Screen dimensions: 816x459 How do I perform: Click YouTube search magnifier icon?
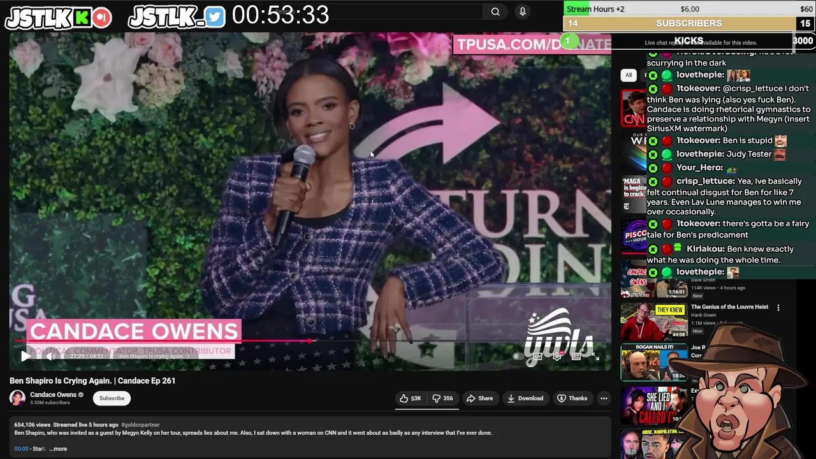pyautogui.click(x=495, y=11)
